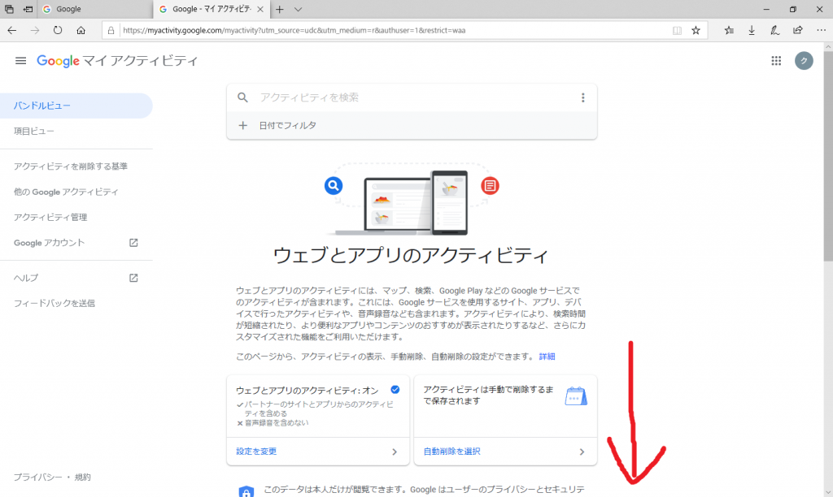Click the share page icon
833x497 pixels.
798,31
